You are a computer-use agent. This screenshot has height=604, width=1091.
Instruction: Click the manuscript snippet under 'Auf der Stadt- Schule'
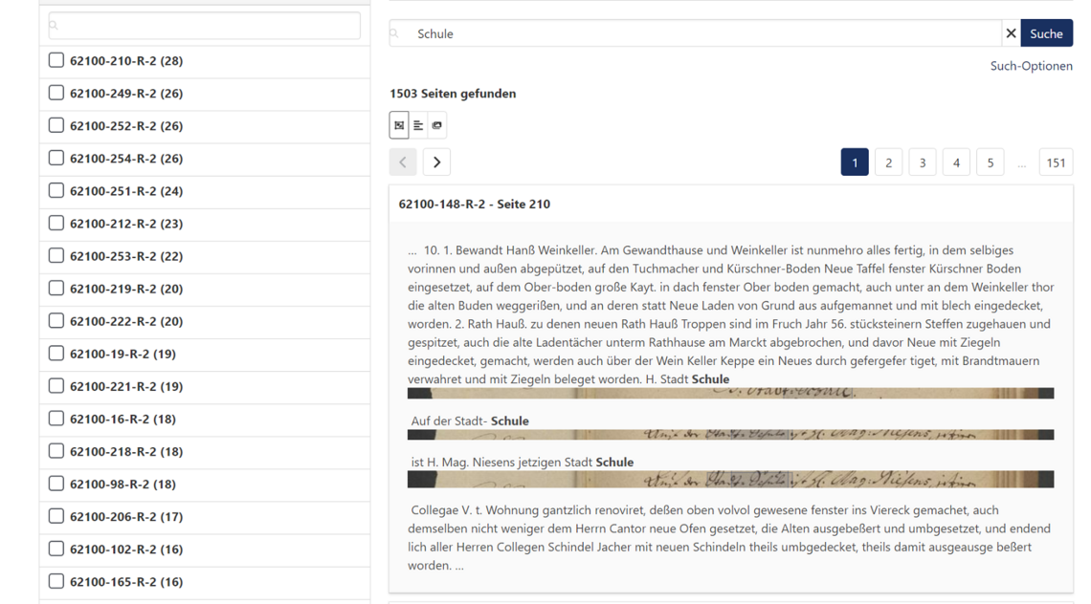(730, 435)
